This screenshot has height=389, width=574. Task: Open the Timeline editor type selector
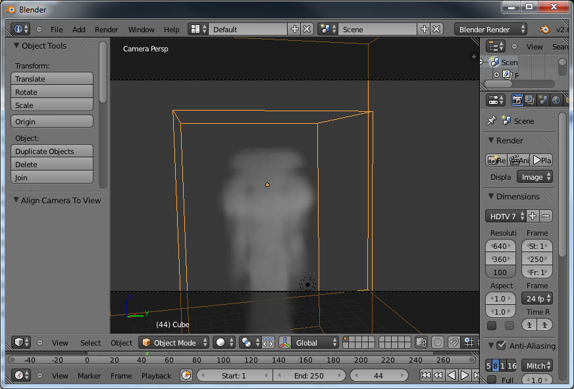click(x=21, y=375)
